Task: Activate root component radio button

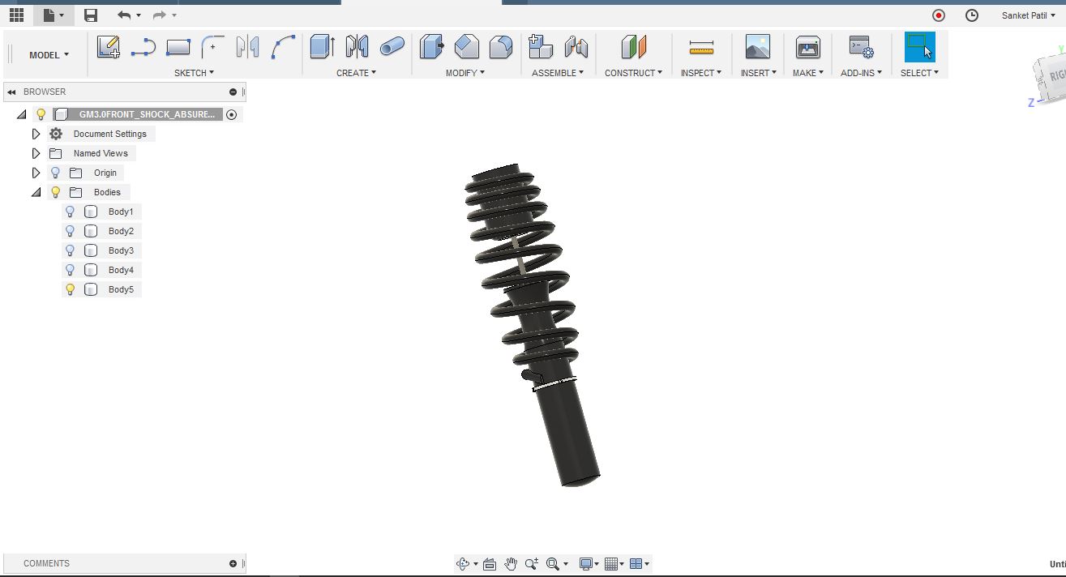Action: 231,115
